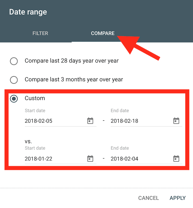The height and width of the screenshot is (208, 193).
Task: Cancel the date range dialog
Action: point(149,198)
